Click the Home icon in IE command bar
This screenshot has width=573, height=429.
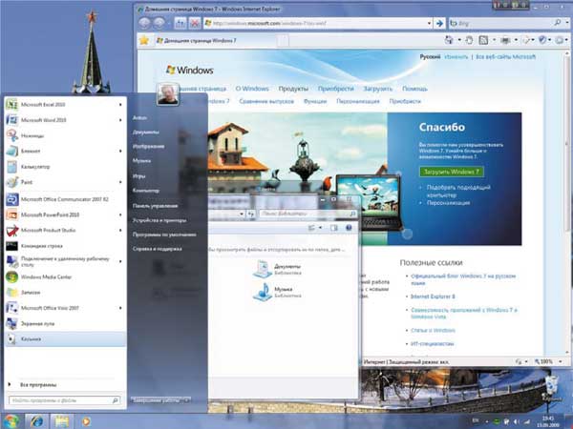point(449,40)
